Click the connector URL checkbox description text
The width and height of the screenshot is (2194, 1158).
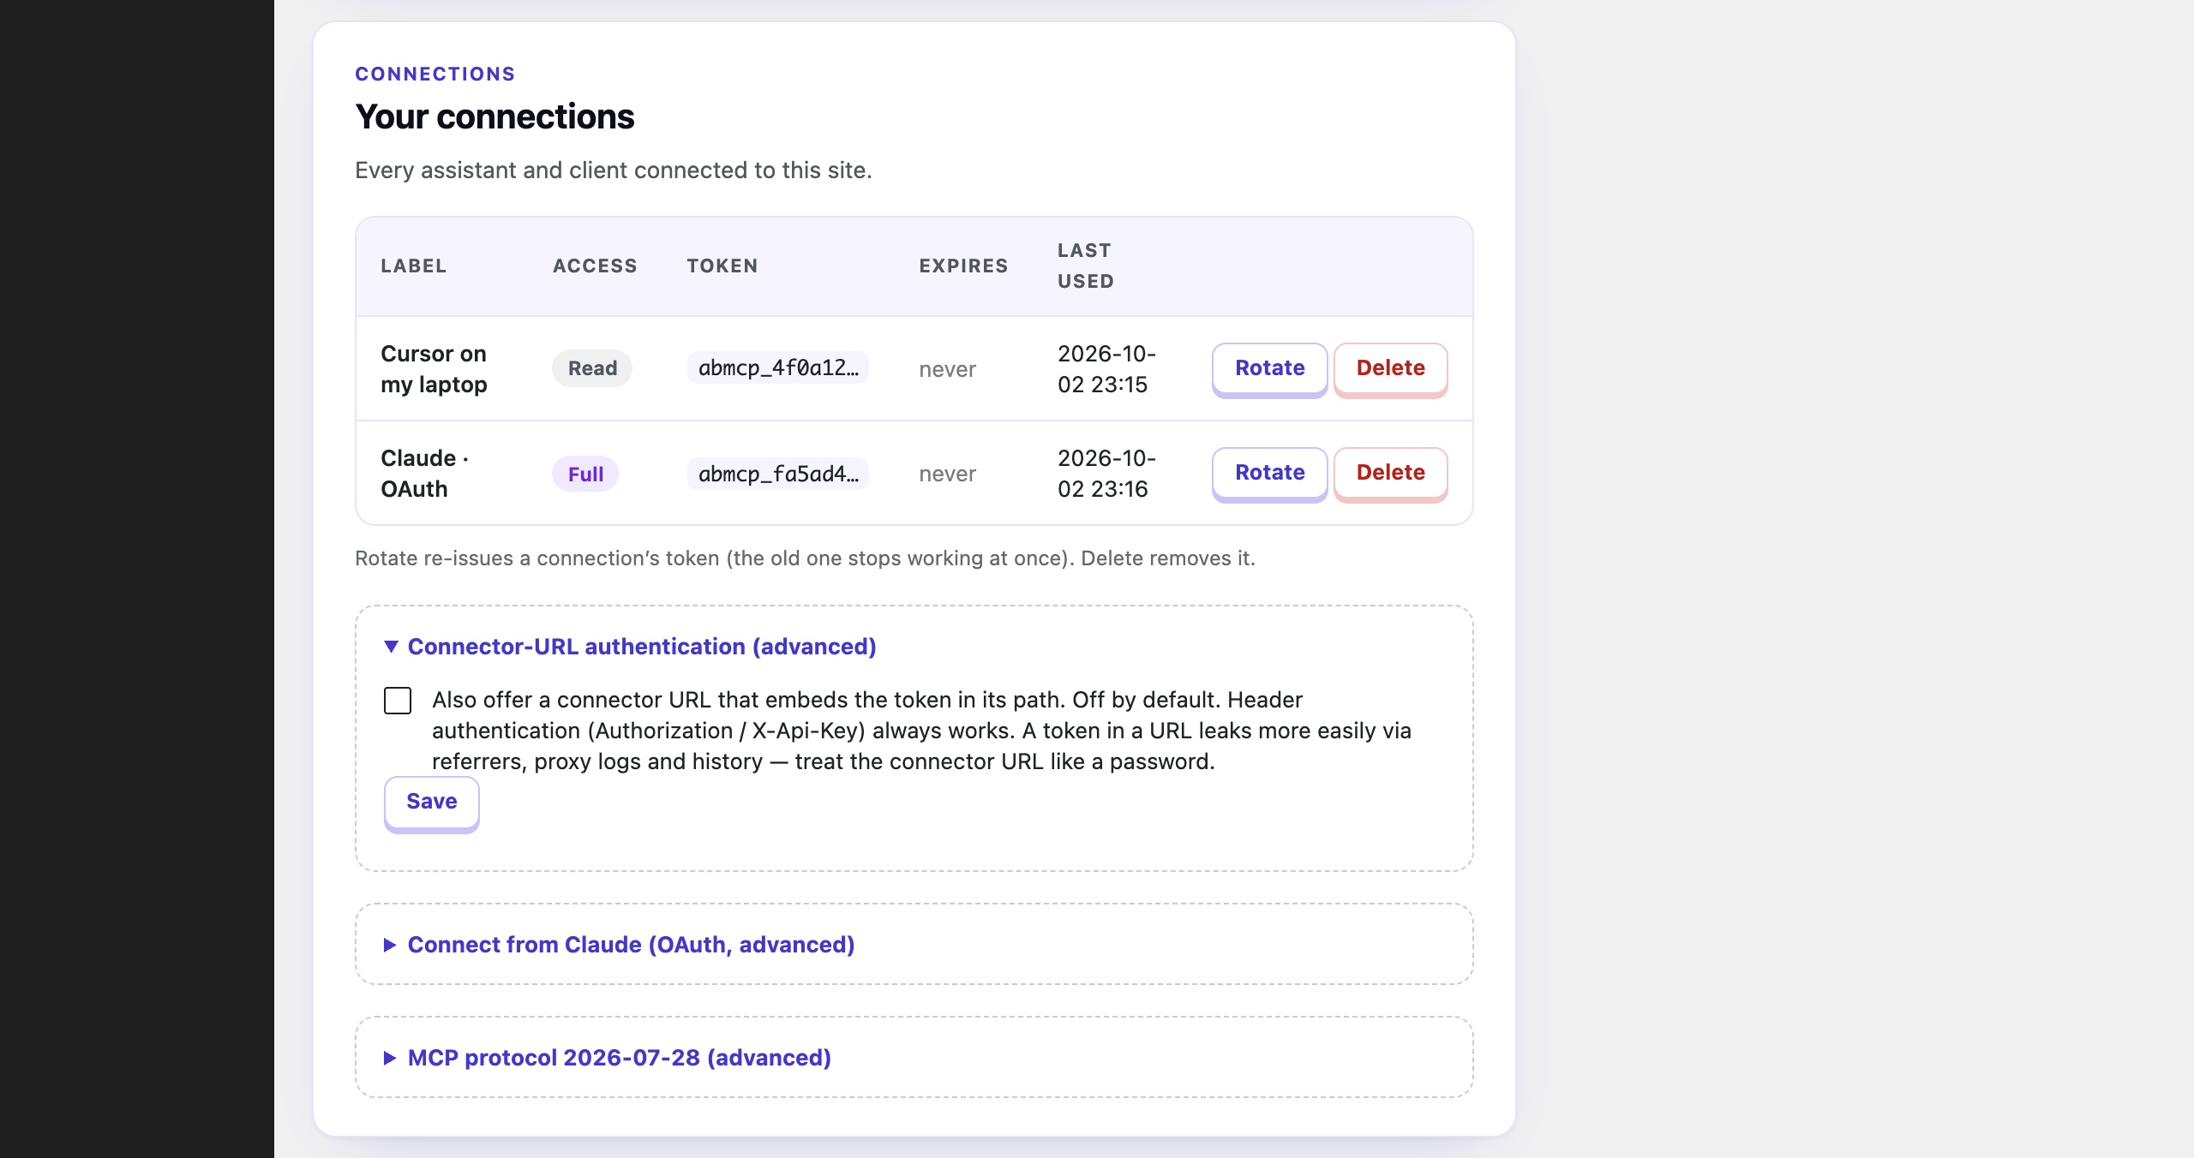pos(921,731)
